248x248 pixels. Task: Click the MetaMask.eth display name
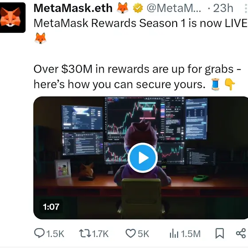pyautogui.click(x=73, y=8)
